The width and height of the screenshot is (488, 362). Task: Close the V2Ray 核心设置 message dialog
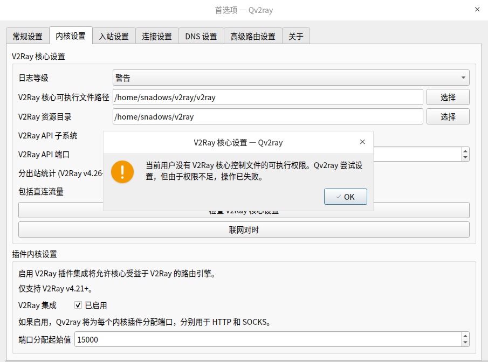[362, 142]
